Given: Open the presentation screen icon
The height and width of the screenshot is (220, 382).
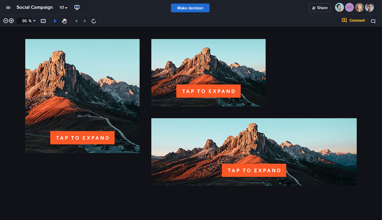Looking at the screenshot, I should tap(77, 8).
